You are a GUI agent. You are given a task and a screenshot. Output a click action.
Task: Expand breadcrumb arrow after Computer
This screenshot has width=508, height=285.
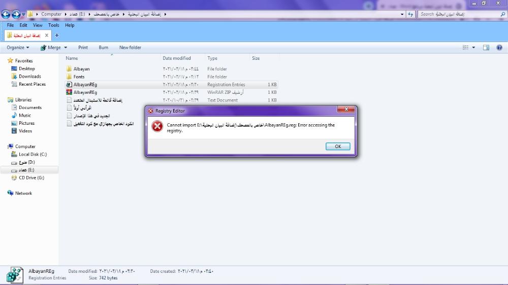point(66,14)
